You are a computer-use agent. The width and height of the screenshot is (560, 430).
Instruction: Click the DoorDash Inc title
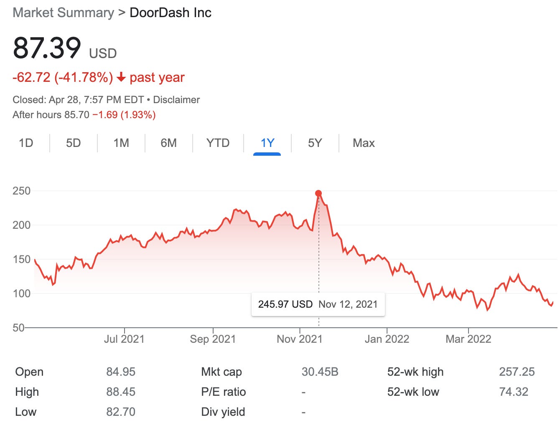tap(171, 13)
